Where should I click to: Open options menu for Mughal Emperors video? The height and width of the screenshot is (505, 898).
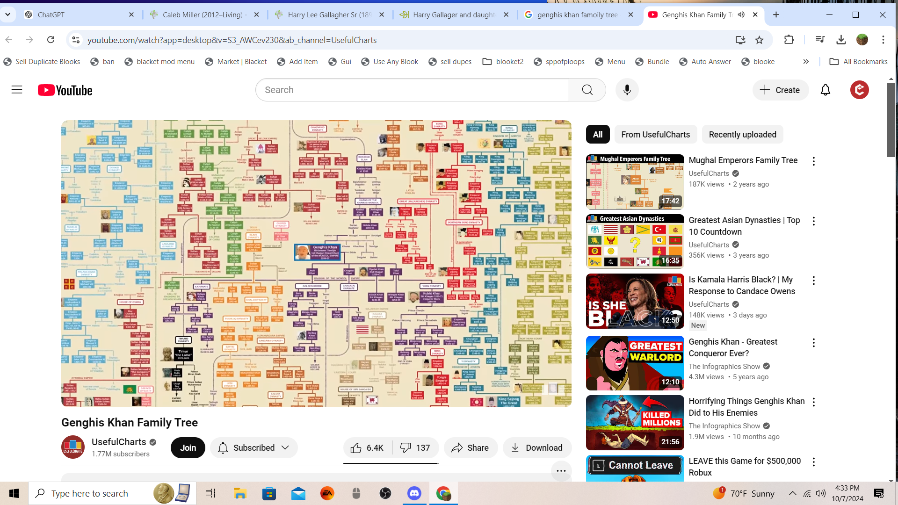pos(814,161)
